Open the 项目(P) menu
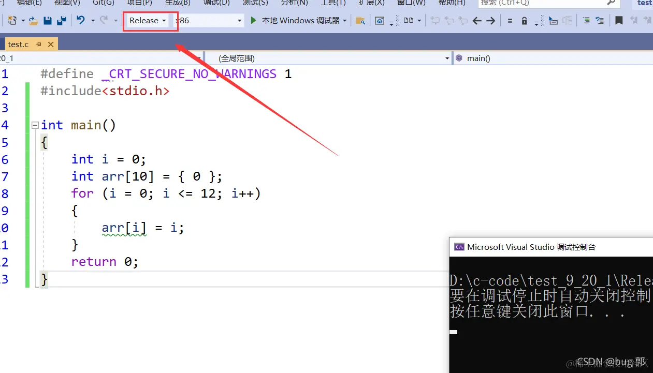The height and width of the screenshot is (373, 653). 139,3
